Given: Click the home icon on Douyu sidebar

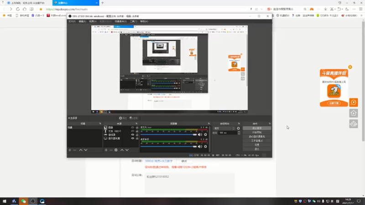Looking at the screenshot, I should tap(353, 113).
